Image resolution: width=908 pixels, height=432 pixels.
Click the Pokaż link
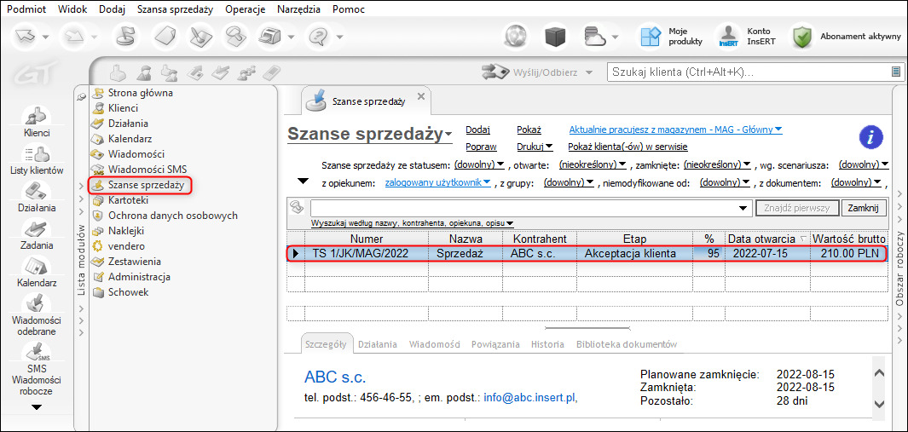(529, 130)
